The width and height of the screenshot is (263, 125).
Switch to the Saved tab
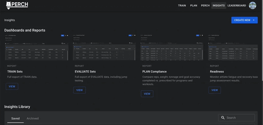click(15, 118)
